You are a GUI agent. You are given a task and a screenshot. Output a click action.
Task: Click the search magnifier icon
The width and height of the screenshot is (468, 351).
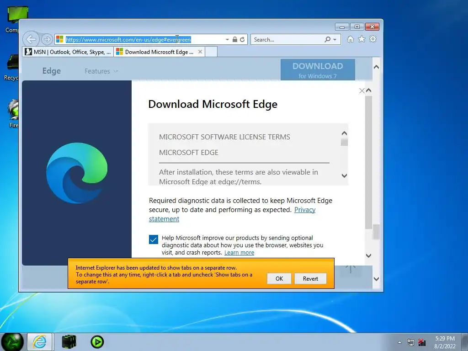pos(327,39)
